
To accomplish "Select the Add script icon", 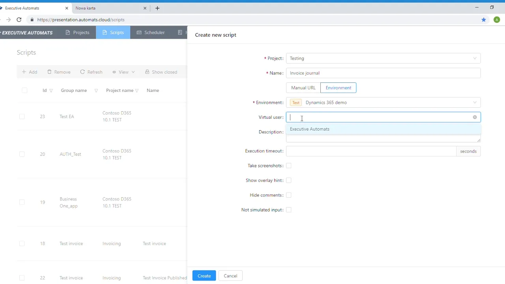I will click(x=24, y=72).
